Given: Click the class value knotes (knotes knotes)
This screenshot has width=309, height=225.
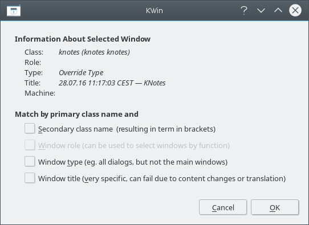Looking at the screenshot, I should pos(94,52).
